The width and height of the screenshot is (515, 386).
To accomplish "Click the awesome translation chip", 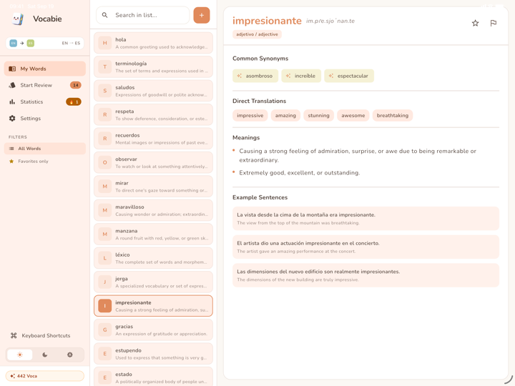I will pyautogui.click(x=353, y=116).
